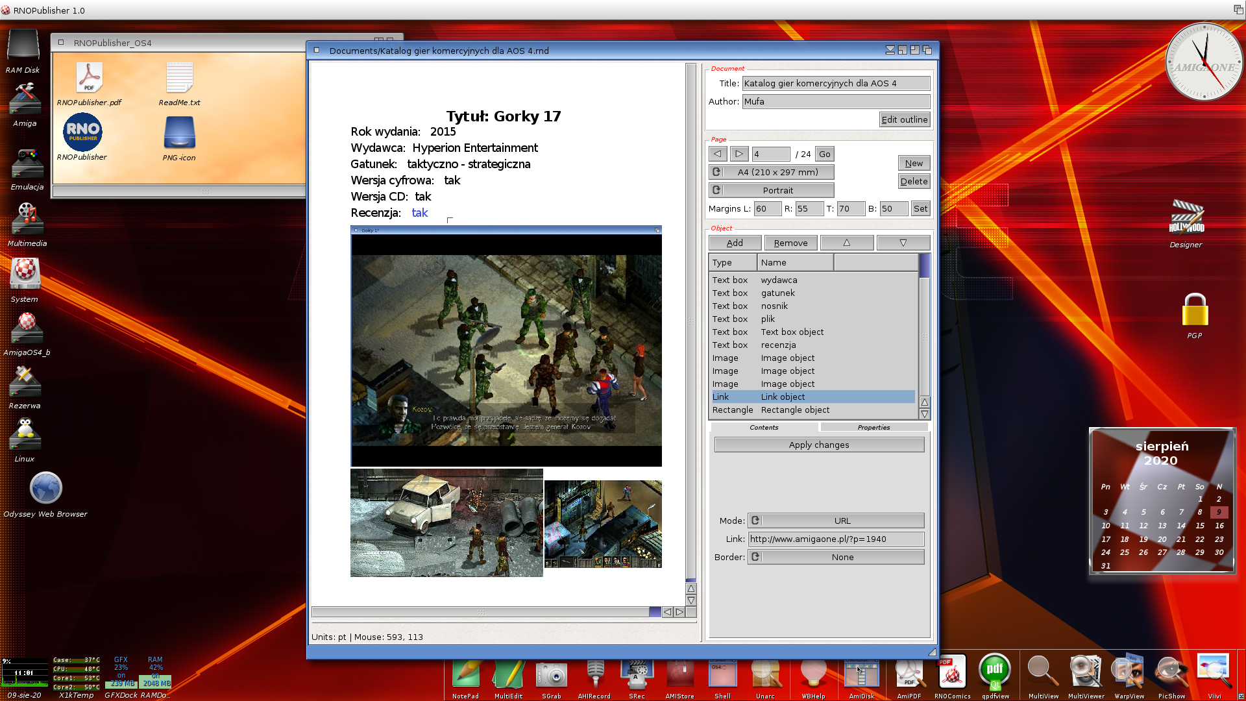
Task: Click the white car screenshot image
Action: pos(446,523)
